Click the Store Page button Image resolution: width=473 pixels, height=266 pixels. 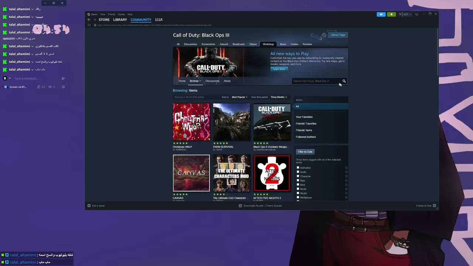tap(338, 35)
